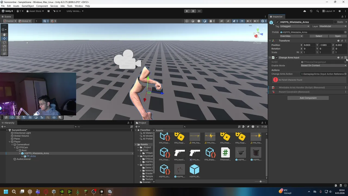The width and height of the screenshot is (348, 196).
Task: Toggle grid snapping button
Action: point(45,21)
